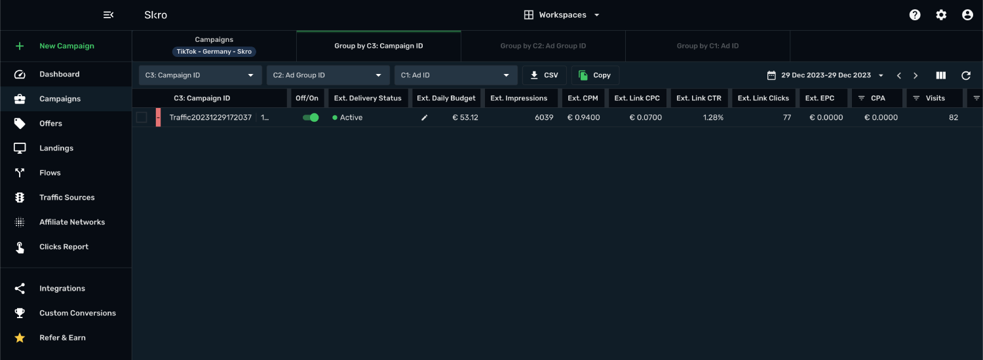Screen dimensions: 983x360
Task: Click the New Campaign link
Action: click(67, 46)
